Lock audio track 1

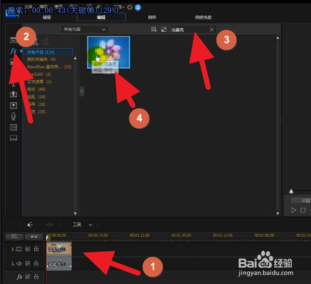pyautogui.click(x=36, y=263)
